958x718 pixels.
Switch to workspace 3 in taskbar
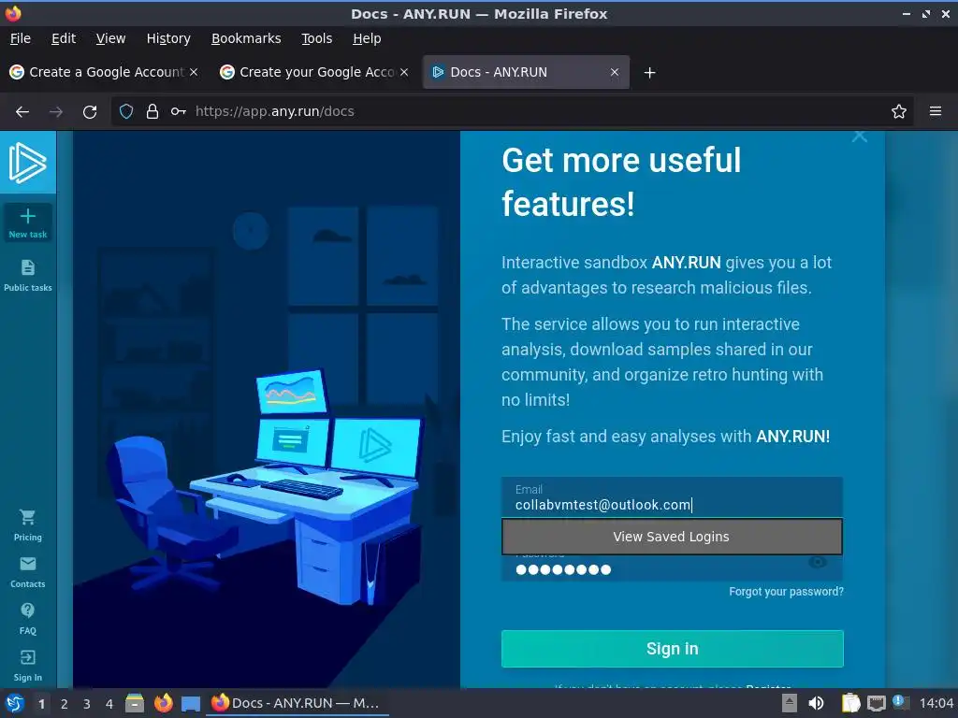click(x=87, y=704)
